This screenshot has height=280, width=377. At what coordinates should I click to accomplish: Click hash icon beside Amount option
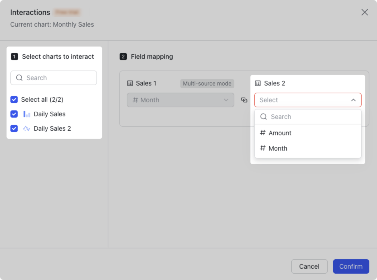[x=262, y=133]
